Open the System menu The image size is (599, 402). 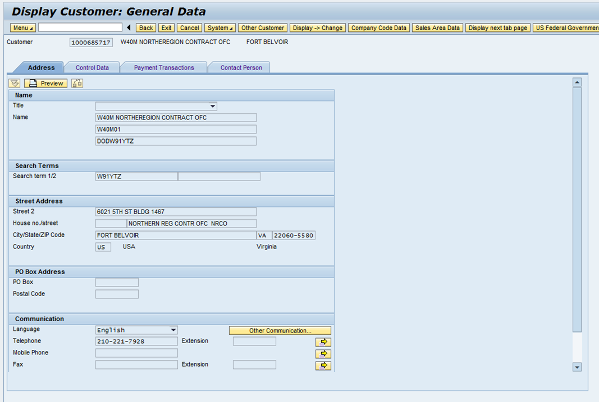220,27
